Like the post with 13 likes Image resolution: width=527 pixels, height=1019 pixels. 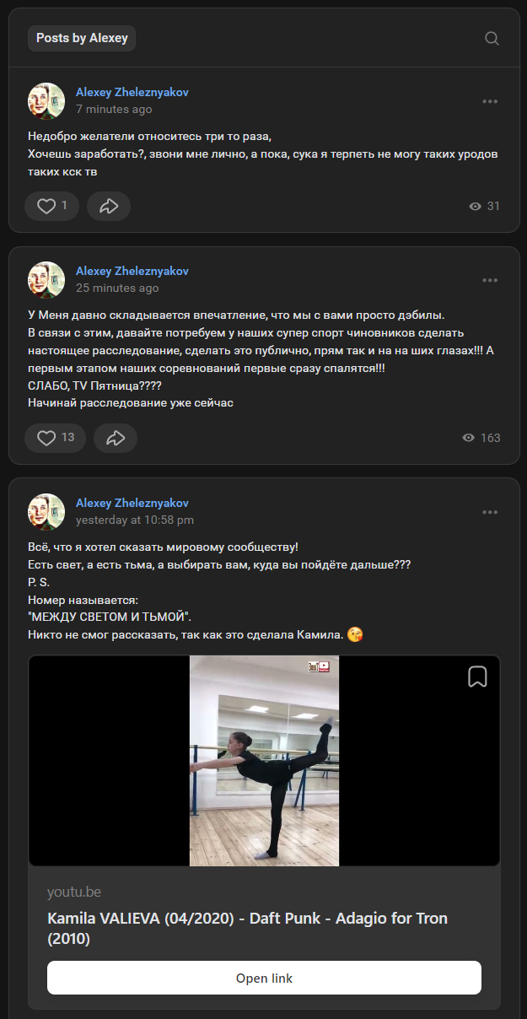[x=55, y=438]
